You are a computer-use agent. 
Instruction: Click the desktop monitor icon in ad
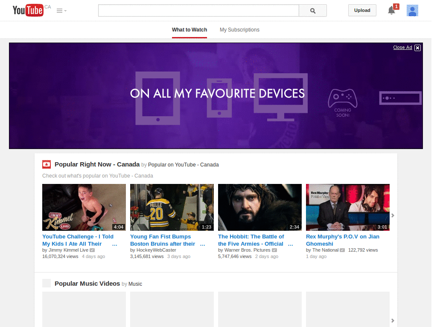click(281, 98)
